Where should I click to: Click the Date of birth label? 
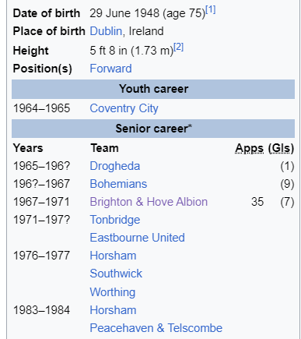[x=47, y=13]
